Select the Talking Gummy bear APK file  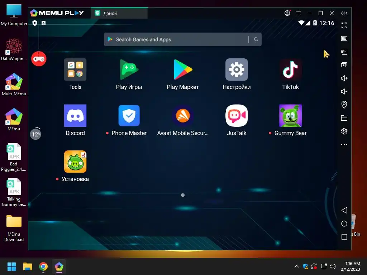pyautogui.click(x=14, y=192)
